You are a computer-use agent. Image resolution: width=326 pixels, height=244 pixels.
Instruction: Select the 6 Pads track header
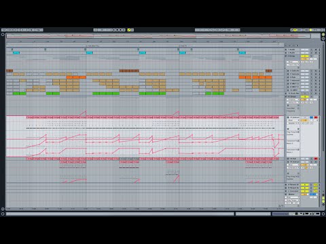[293, 77]
